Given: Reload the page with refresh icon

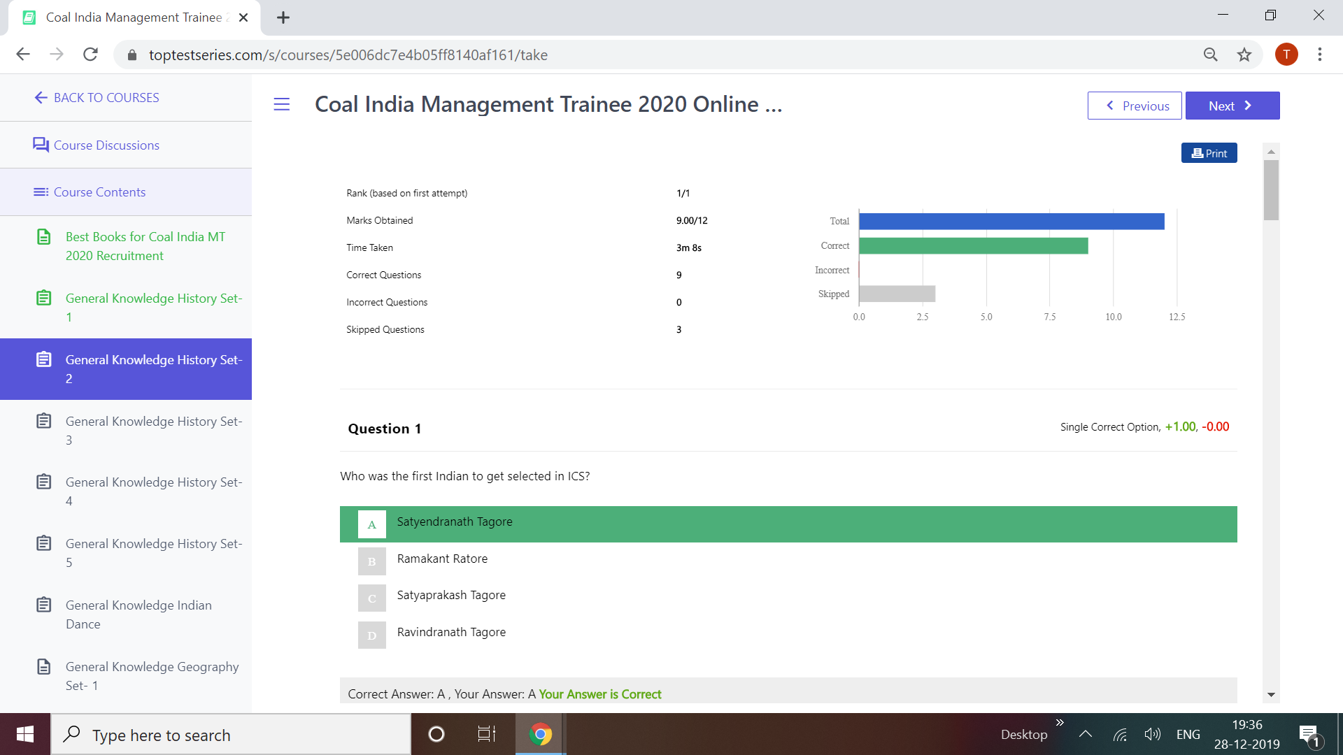Looking at the screenshot, I should (90, 55).
